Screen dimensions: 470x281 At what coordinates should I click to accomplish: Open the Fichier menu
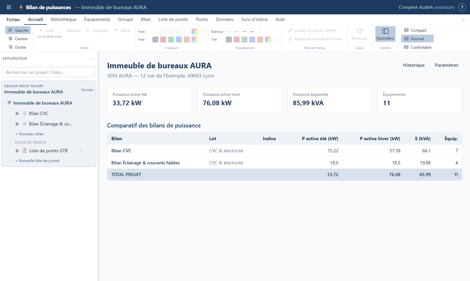13,20
